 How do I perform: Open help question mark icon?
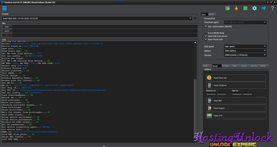(x=272, y=8)
